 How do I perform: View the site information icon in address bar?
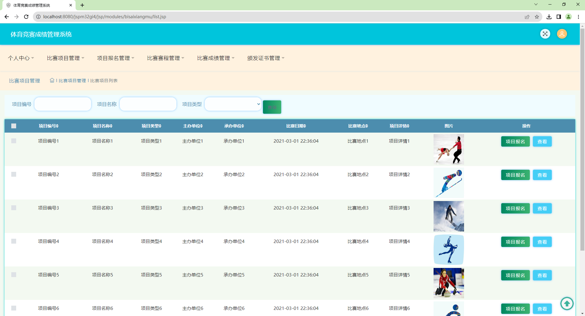click(38, 17)
